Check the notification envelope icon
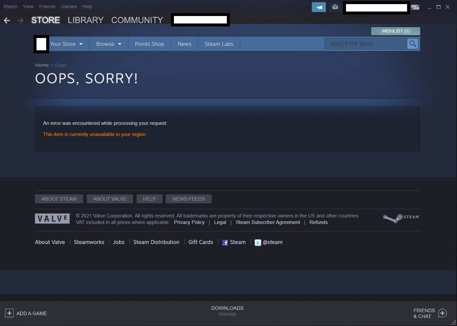 point(335,7)
